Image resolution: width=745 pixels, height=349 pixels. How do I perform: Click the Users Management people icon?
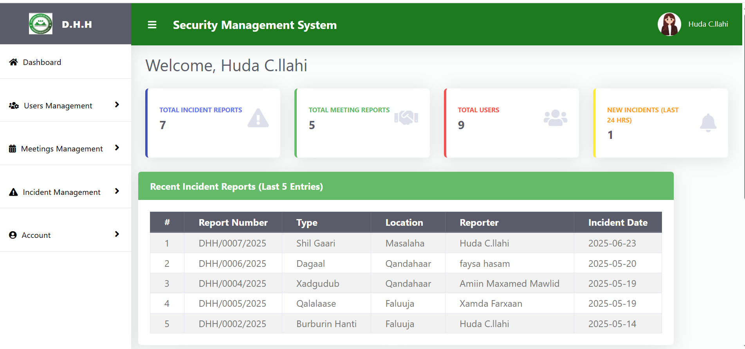pyautogui.click(x=14, y=106)
